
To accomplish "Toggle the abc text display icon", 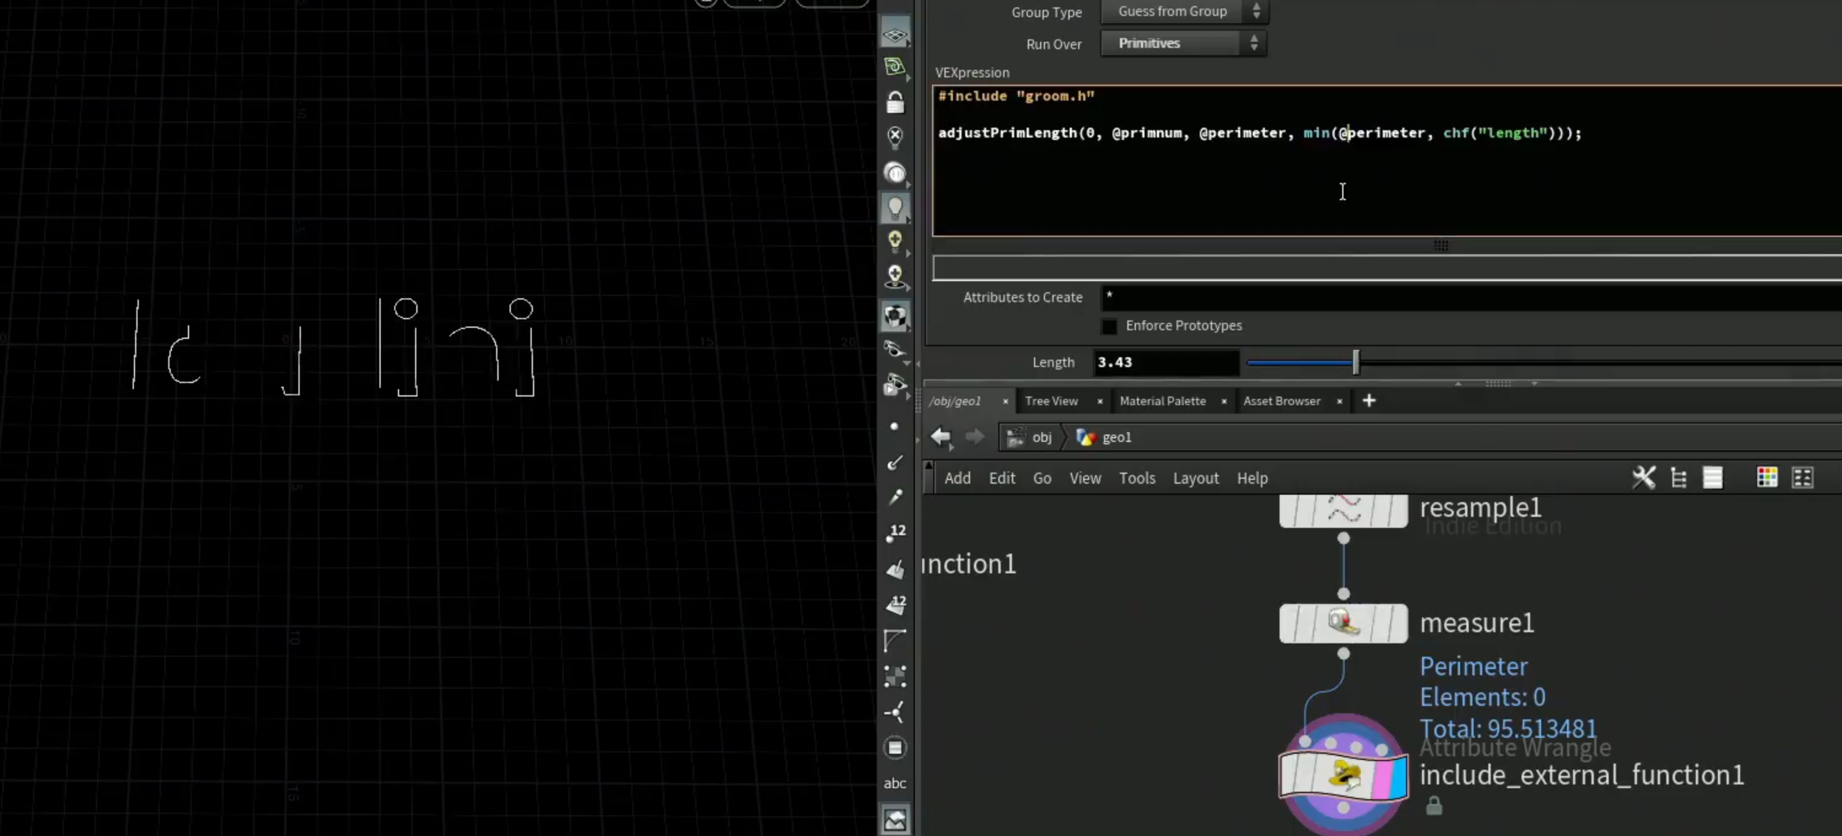I will click(x=895, y=783).
